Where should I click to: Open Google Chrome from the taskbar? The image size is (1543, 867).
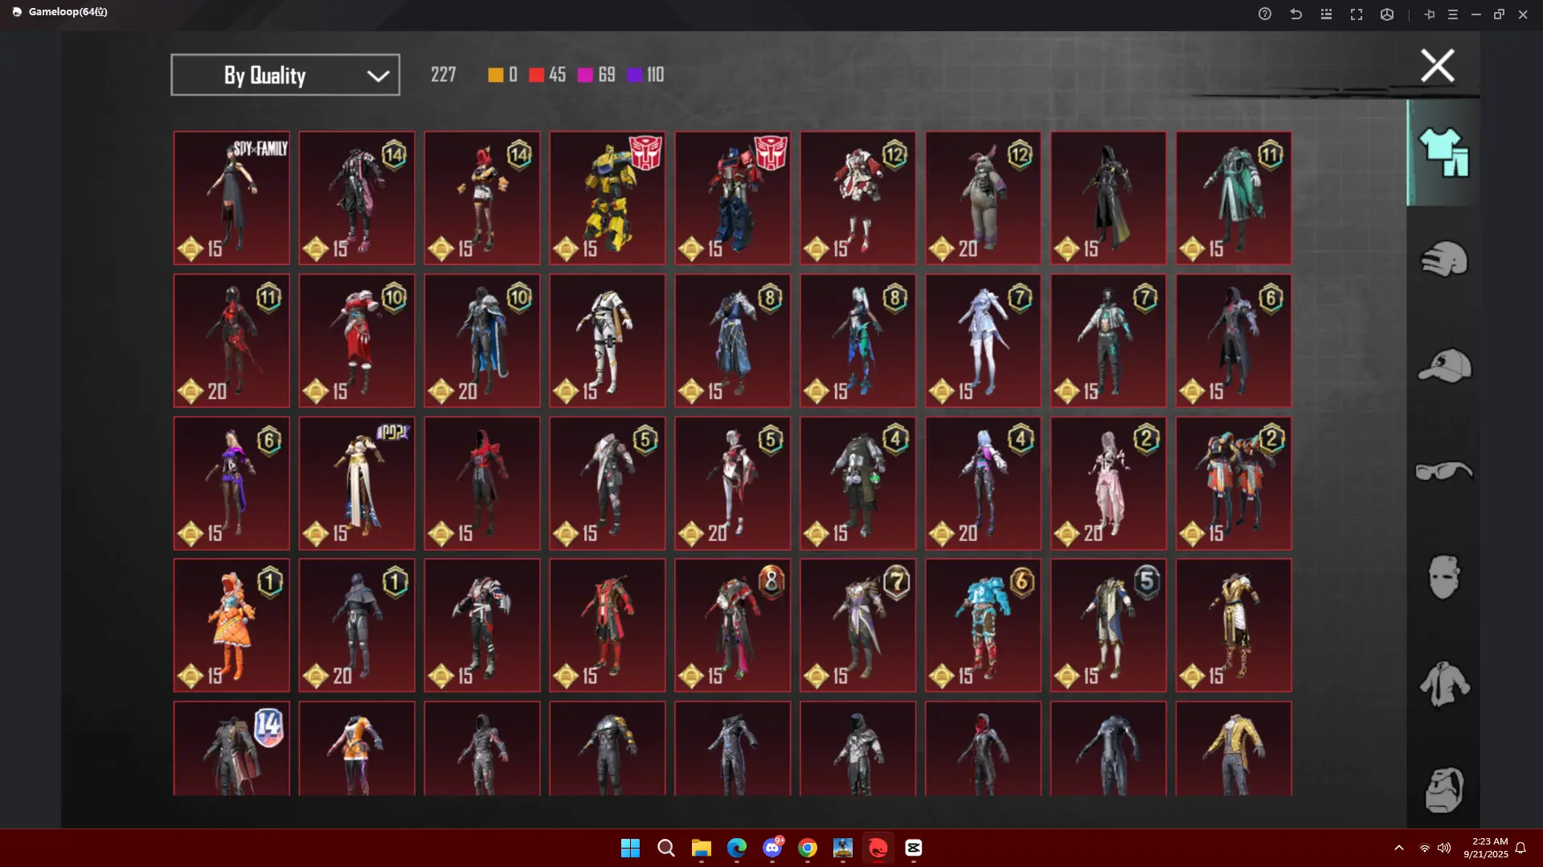tap(808, 848)
